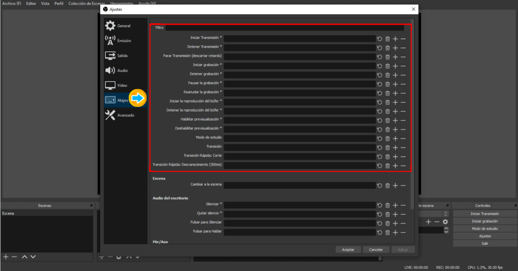The width and height of the screenshot is (518, 271).
Task: Click Iniciar grabación in Controles
Action: point(484,221)
